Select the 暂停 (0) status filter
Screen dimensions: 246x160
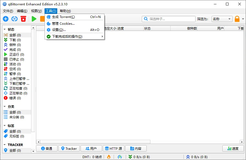click(17, 74)
